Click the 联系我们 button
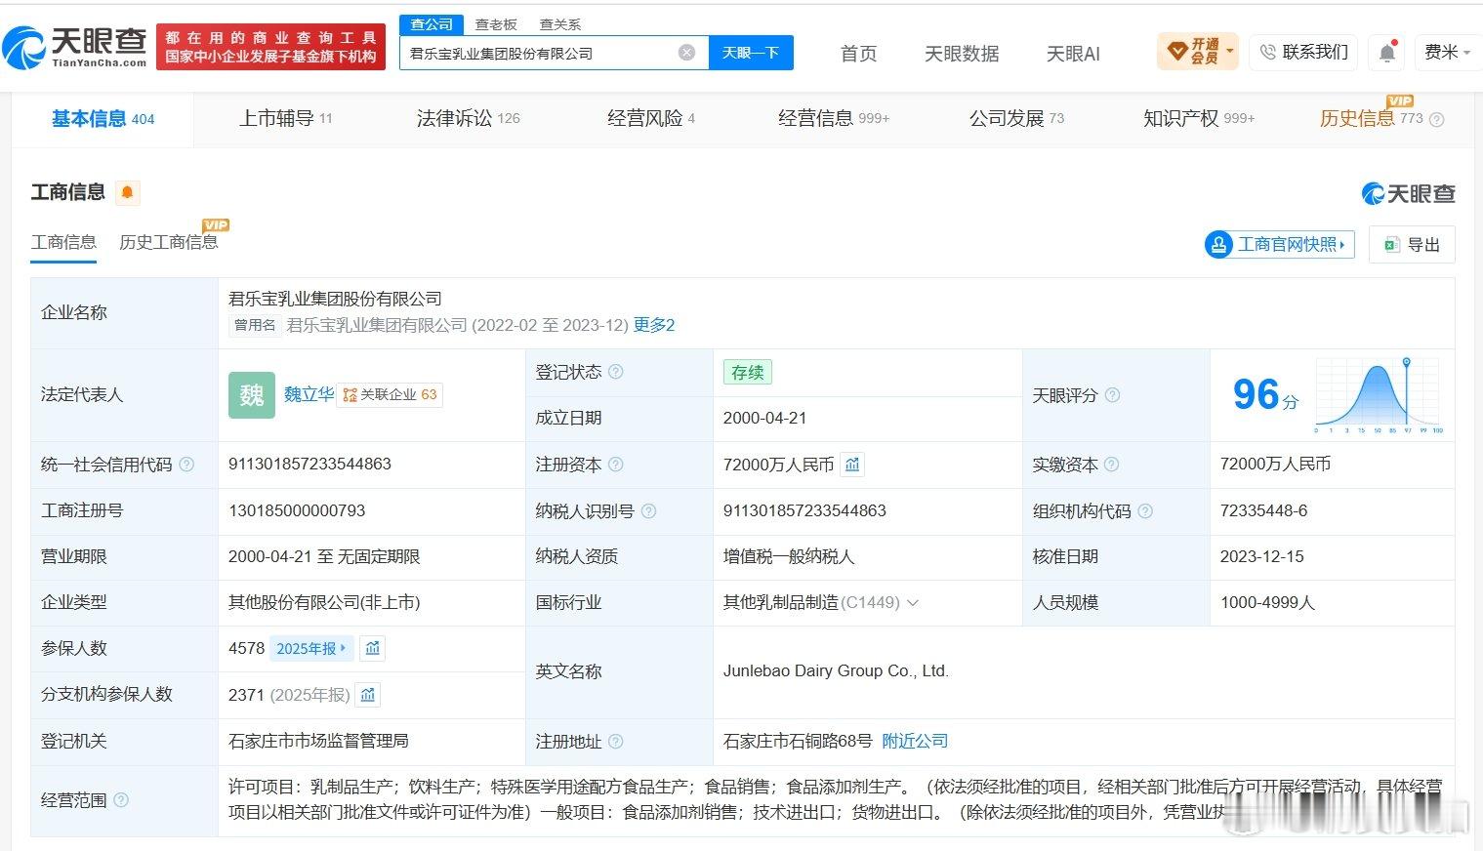The width and height of the screenshot is (1483, 851). tap(1305, 52)
